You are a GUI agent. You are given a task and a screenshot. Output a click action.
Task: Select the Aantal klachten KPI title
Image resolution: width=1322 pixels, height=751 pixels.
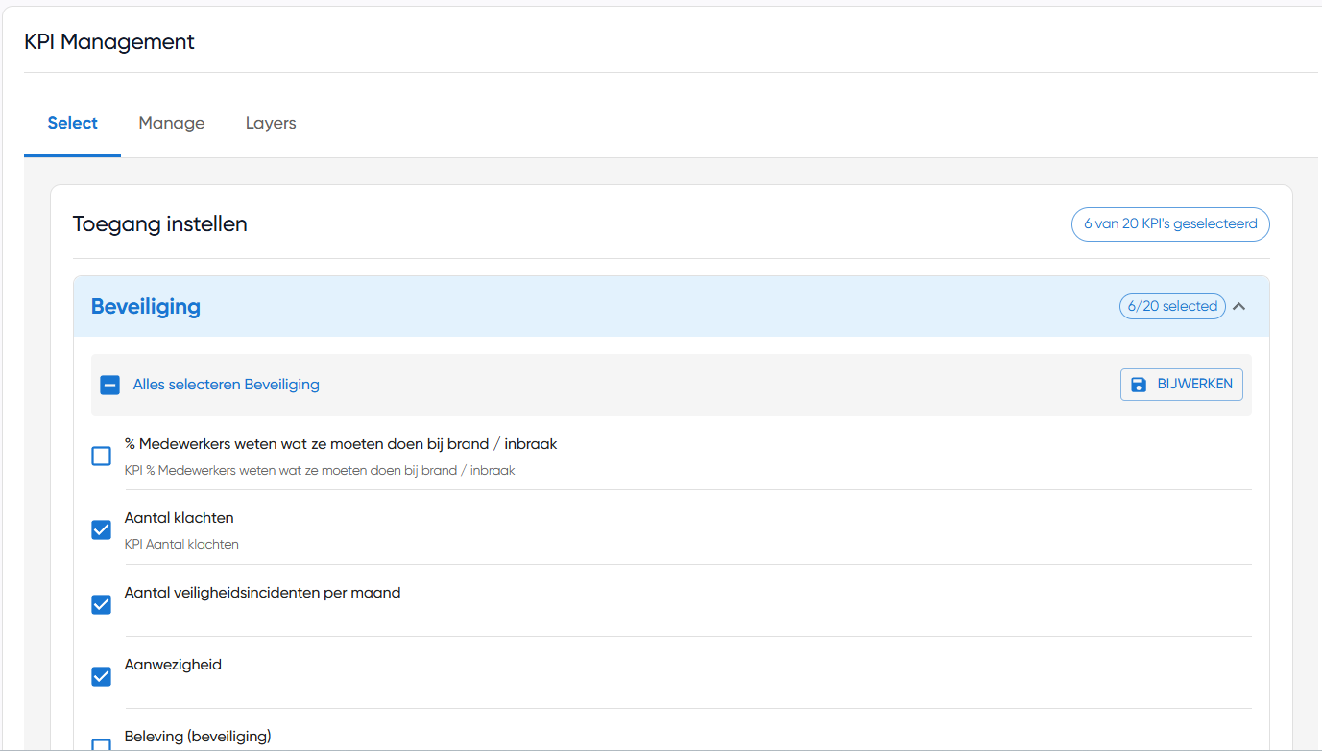pyautogui.click(x=180, y=518)
